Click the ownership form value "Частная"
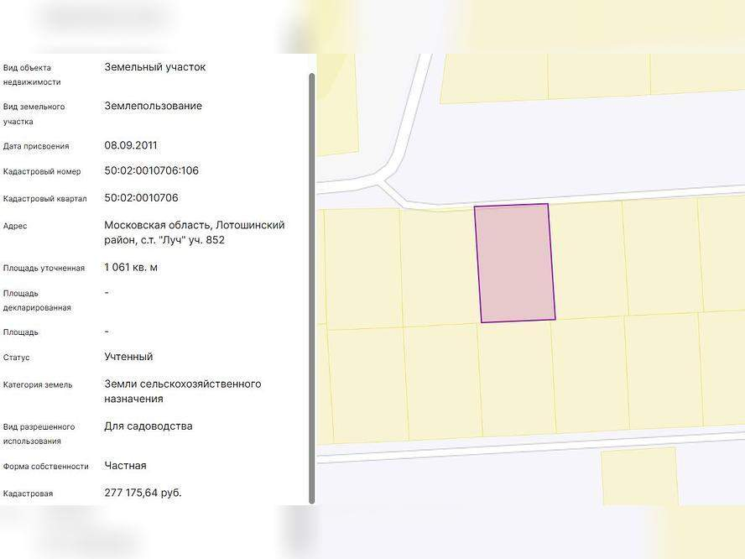 (125, 466)
